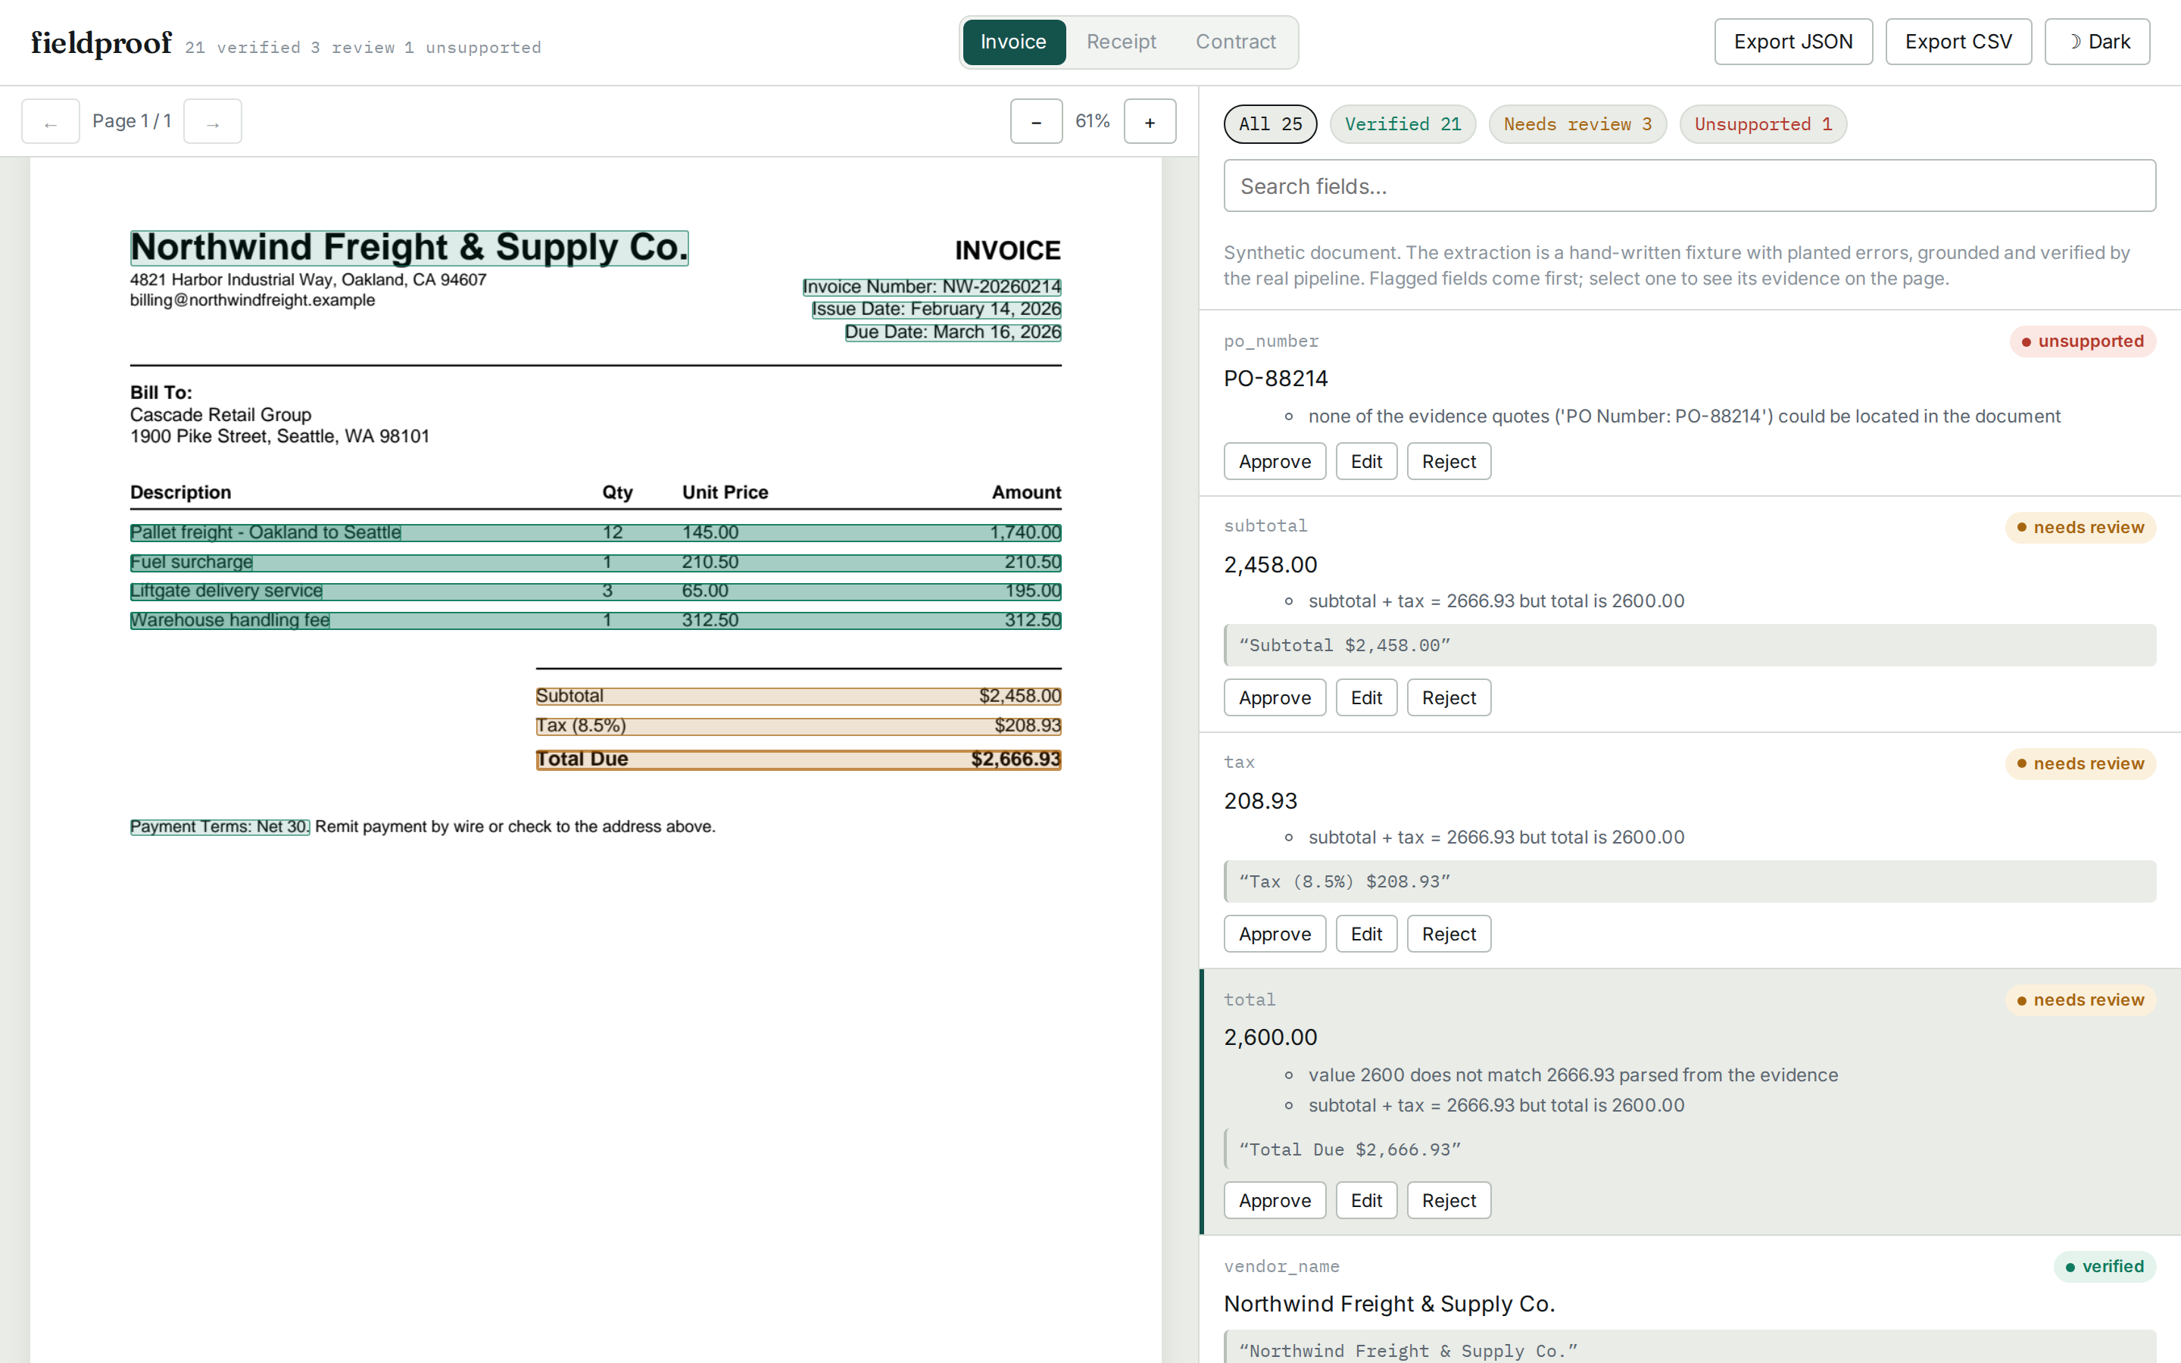Screen dimensions: 2181x1363
Task: Click the Warehouse handling fee line item
Action: pyautogui.click(x=596, y=620)
